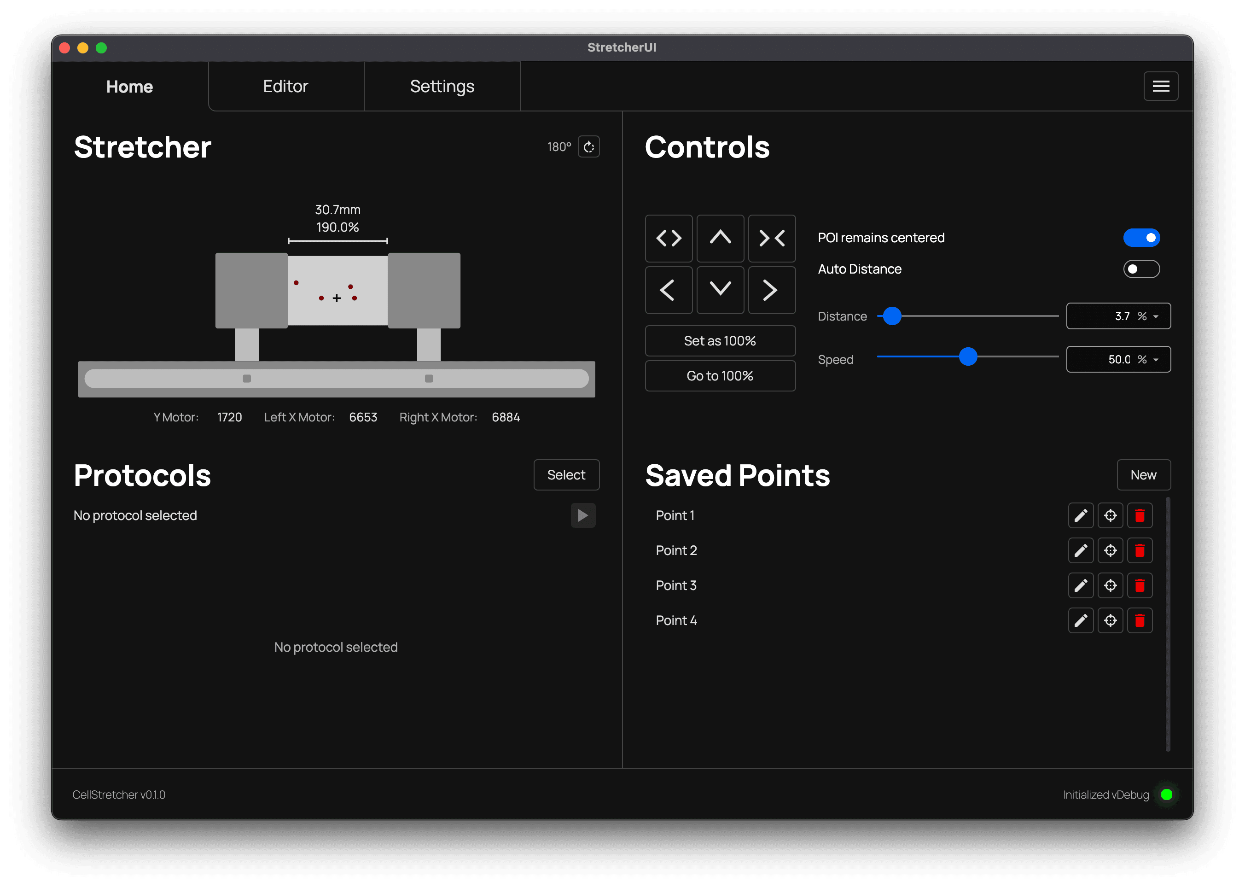Click the Saved Points scrollbar
1245x888 pixels.
coord(1167,624)
